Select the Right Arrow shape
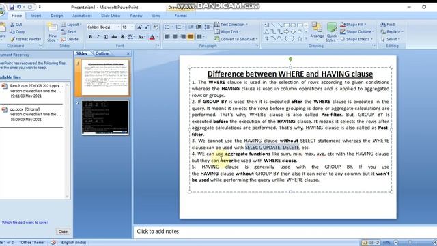 (x=287, y=32)
